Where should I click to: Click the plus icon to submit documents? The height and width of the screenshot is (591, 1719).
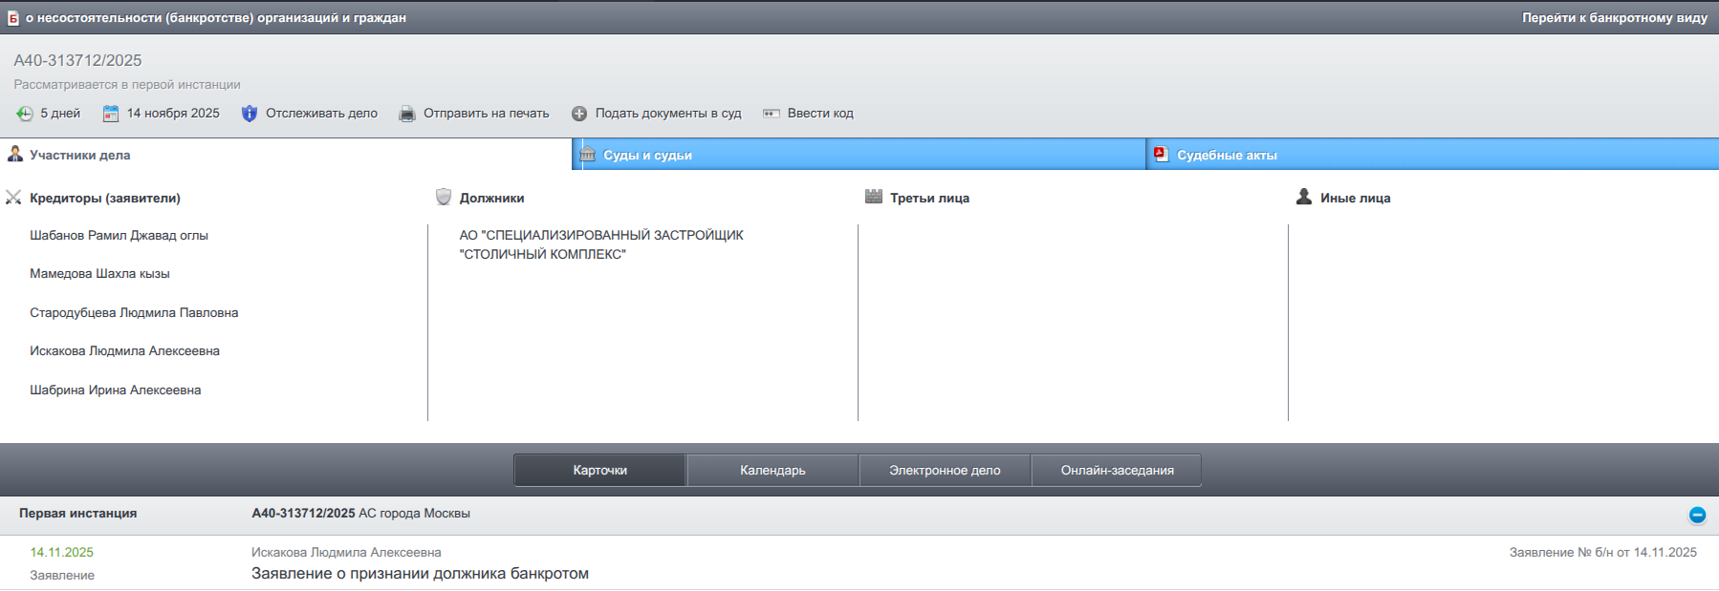(579, 114)
